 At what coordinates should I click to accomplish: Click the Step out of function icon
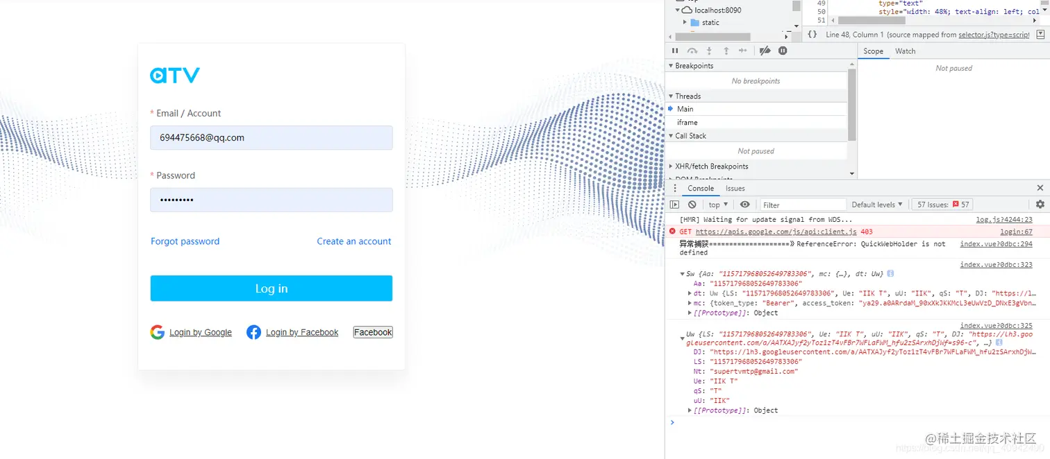(726, 51)
